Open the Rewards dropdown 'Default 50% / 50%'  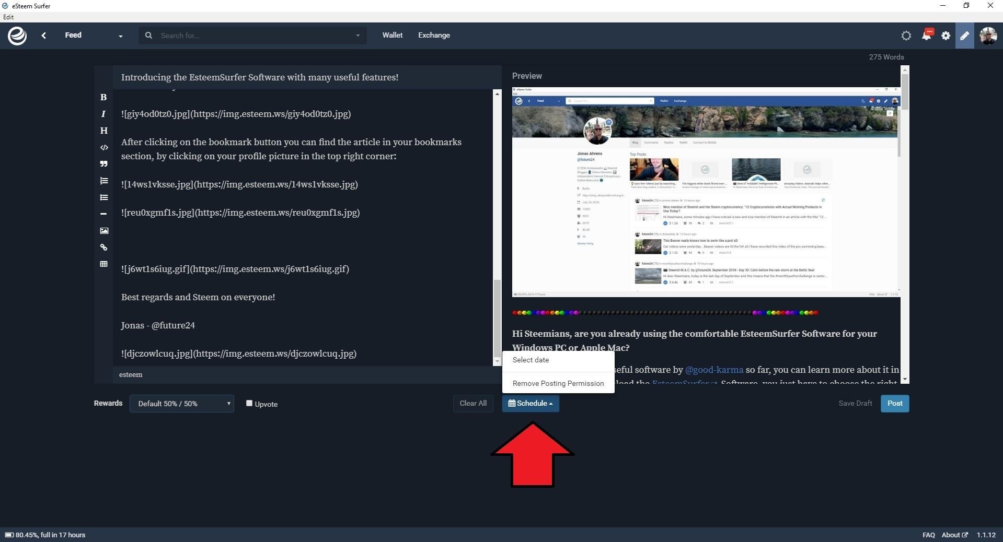coord(182,404)
